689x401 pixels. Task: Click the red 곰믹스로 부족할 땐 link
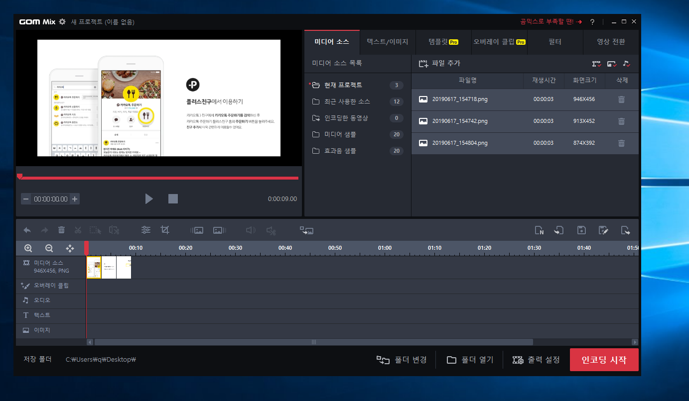click(x=551, y=22)
